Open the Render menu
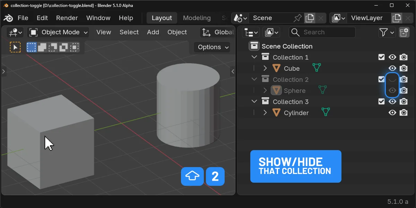Viewport: 416px width, 208px height. point(67,18)
